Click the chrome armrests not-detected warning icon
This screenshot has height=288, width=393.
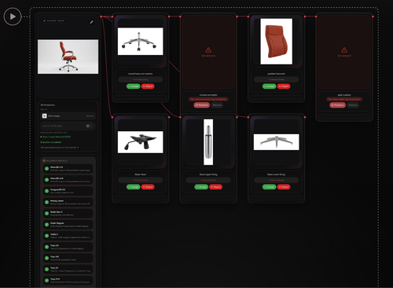click(x=208, y=49)
